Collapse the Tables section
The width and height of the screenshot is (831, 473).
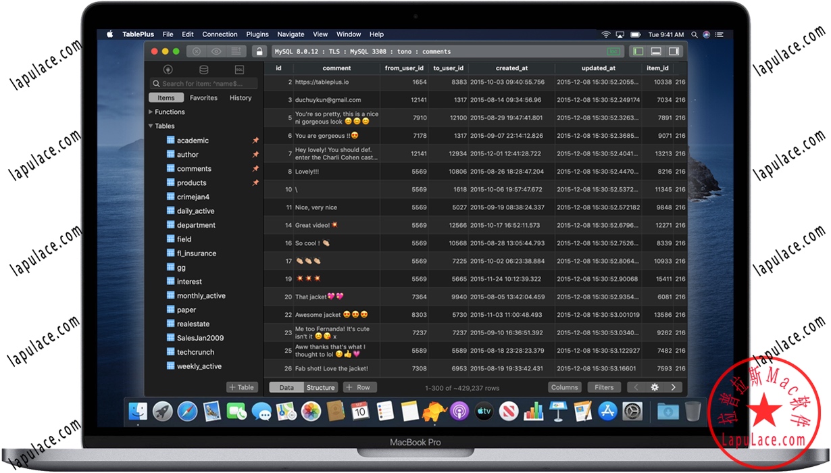[150, 126]
